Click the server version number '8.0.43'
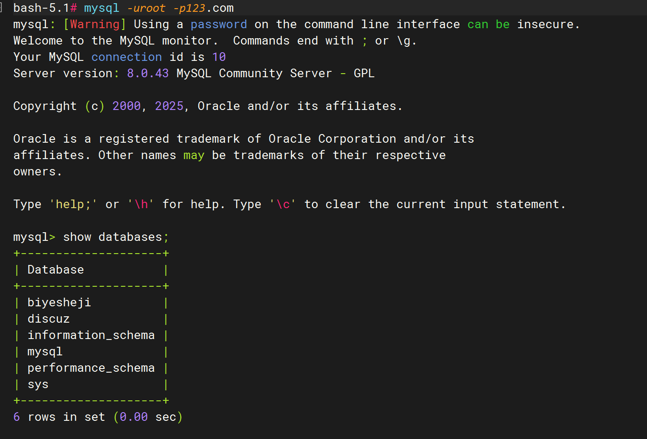The image size is (647, 439). coord(148,74)
